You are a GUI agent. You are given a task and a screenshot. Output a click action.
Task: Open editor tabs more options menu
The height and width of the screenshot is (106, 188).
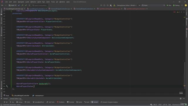click(184, 9)
